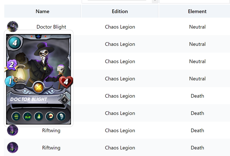Sort by the Edition column header
This screenshot has width=230, height=156.
pyautogui.click(x=120, y=11)
